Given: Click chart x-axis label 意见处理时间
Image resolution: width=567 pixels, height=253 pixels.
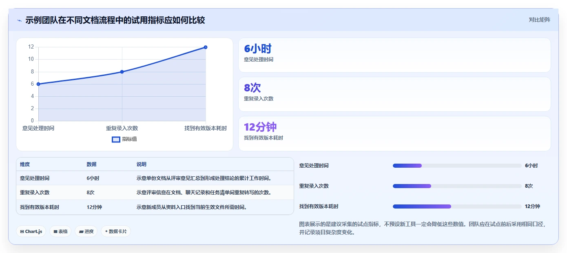Looking at the screenshot, I should (38, 128).
